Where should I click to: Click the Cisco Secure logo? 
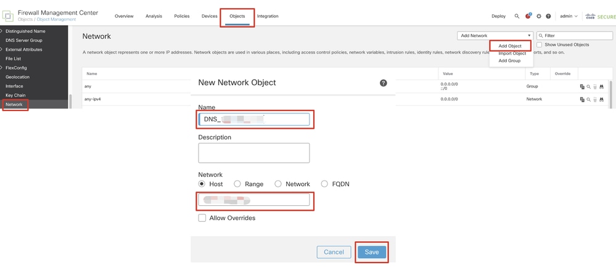[x=601, y=16]
